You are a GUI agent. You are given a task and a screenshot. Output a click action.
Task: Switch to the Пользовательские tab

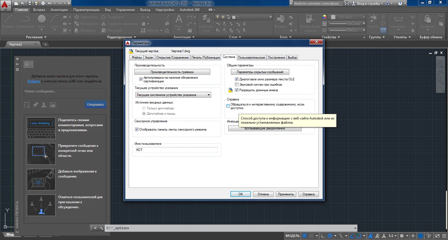251,57
